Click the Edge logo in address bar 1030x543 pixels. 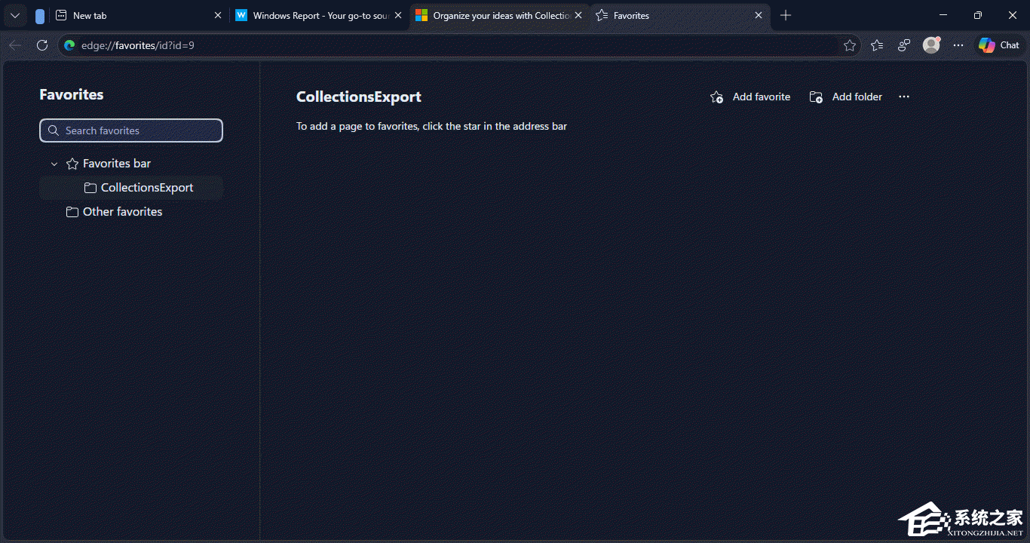point(70,45)
